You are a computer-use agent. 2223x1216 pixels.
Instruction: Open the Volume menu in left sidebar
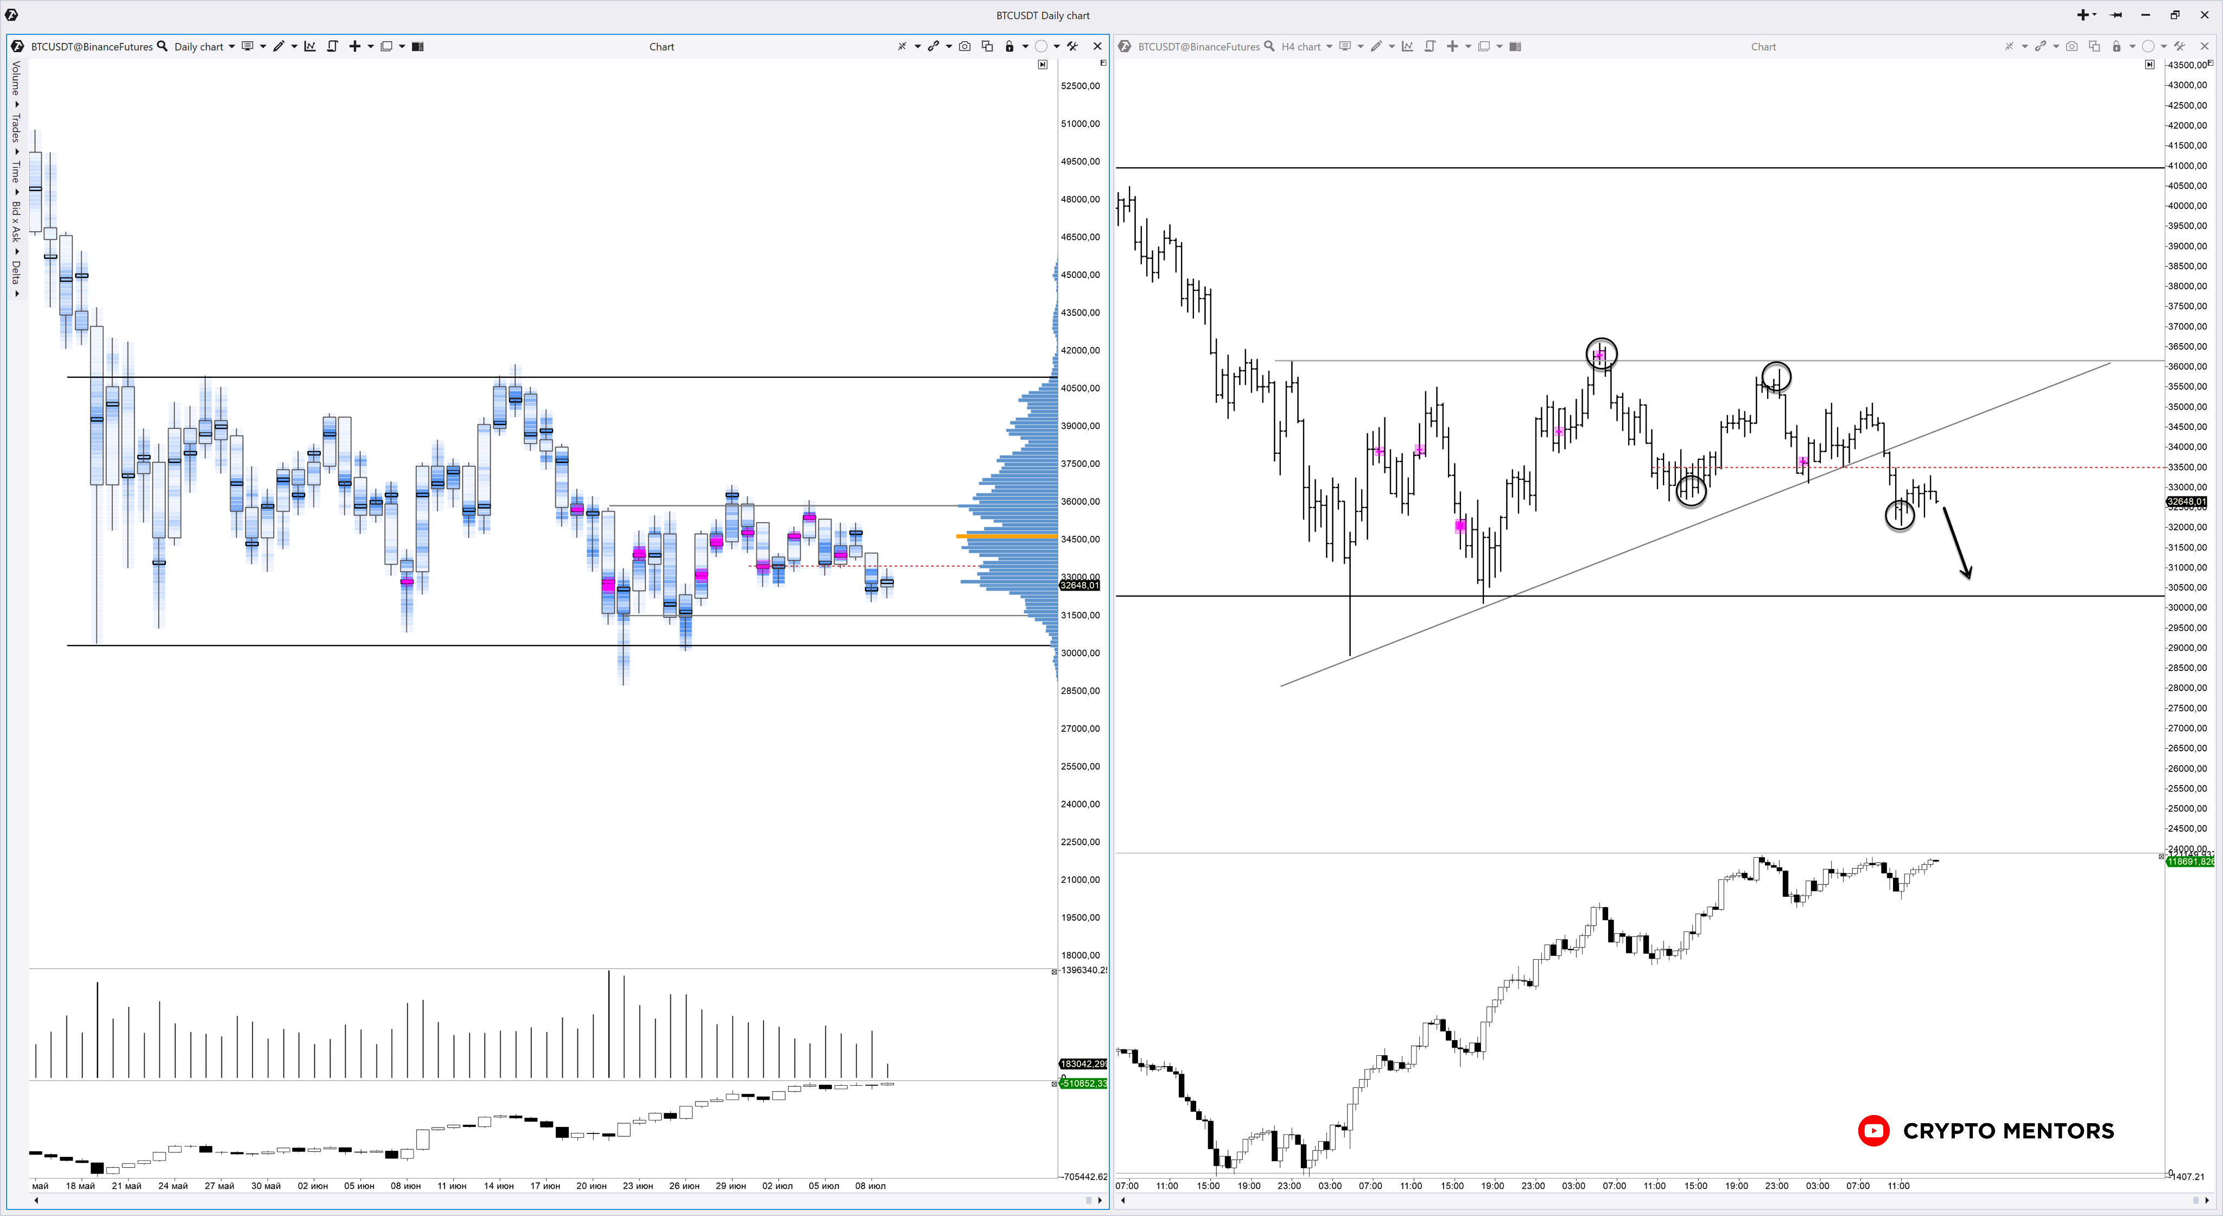click(x=16, y=78)
